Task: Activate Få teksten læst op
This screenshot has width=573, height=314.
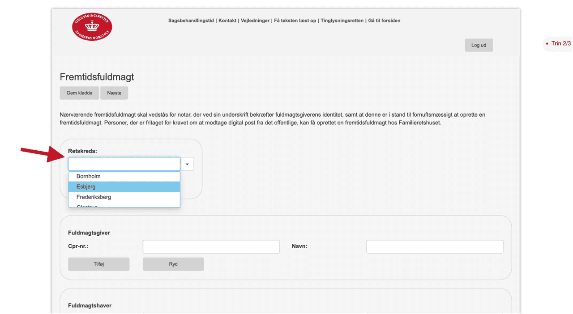Action: (295, 21)
